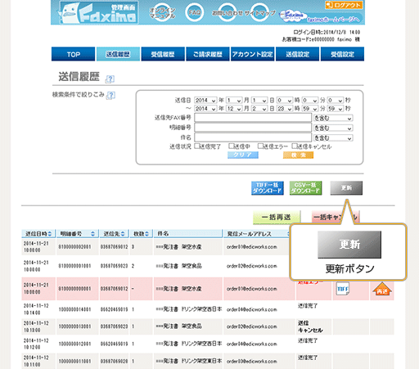Image resolution: width=419 pixels, height=369 pixels.
Task: Open the アカウント設定 tab
Action: coord(252,54)
